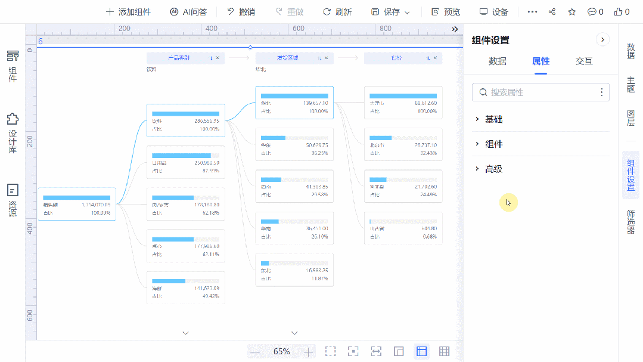Remove the third (省份) dimension chip
The width and height of the screenshot is (643, 362).
pyautogui.click(x=435, y=58)
